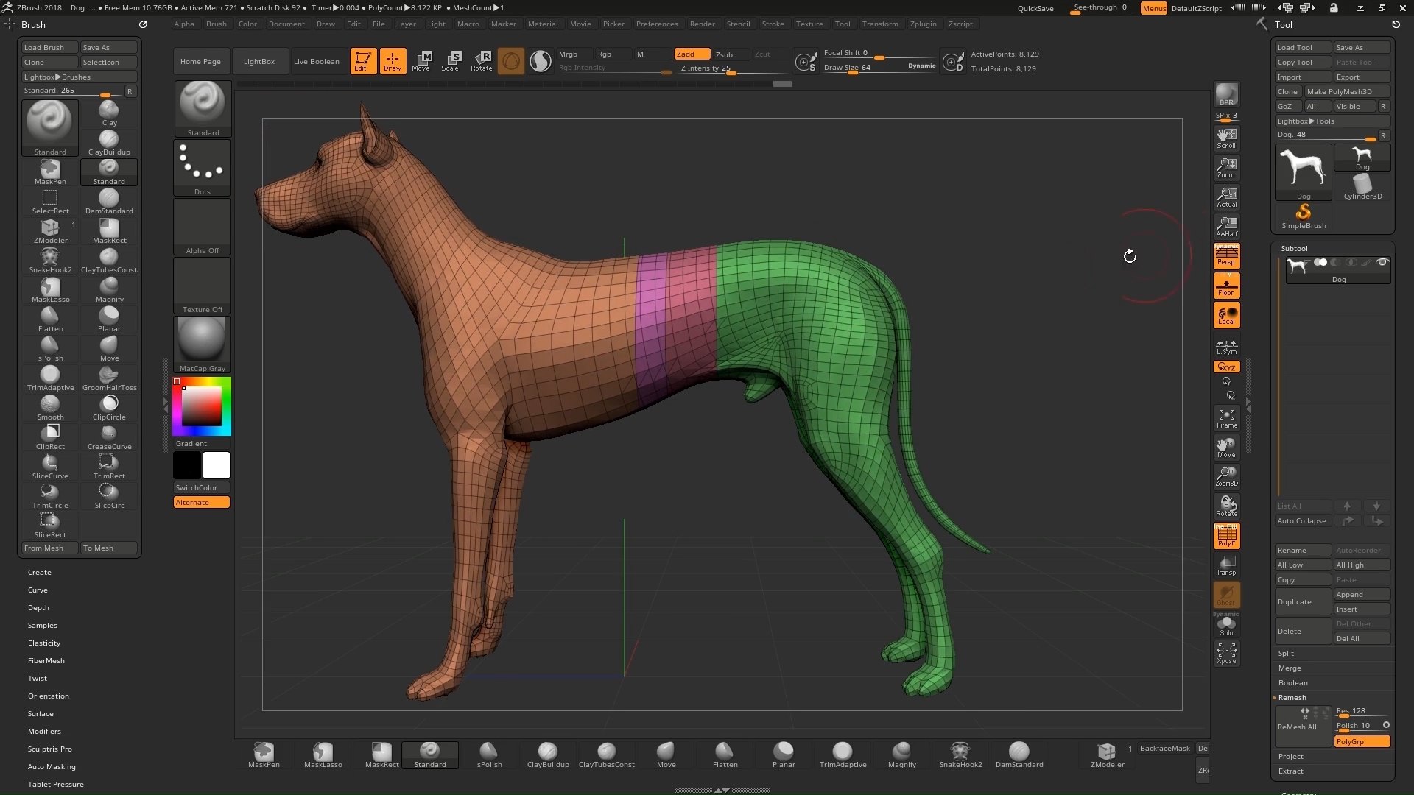This screenshot has height=795, width=1414.
Task: Open the Tool menu in top menu bar
Action: 841,24
